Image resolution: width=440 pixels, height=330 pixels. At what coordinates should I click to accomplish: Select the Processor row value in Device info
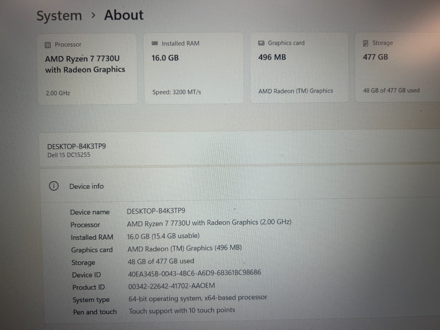point(209,223)
